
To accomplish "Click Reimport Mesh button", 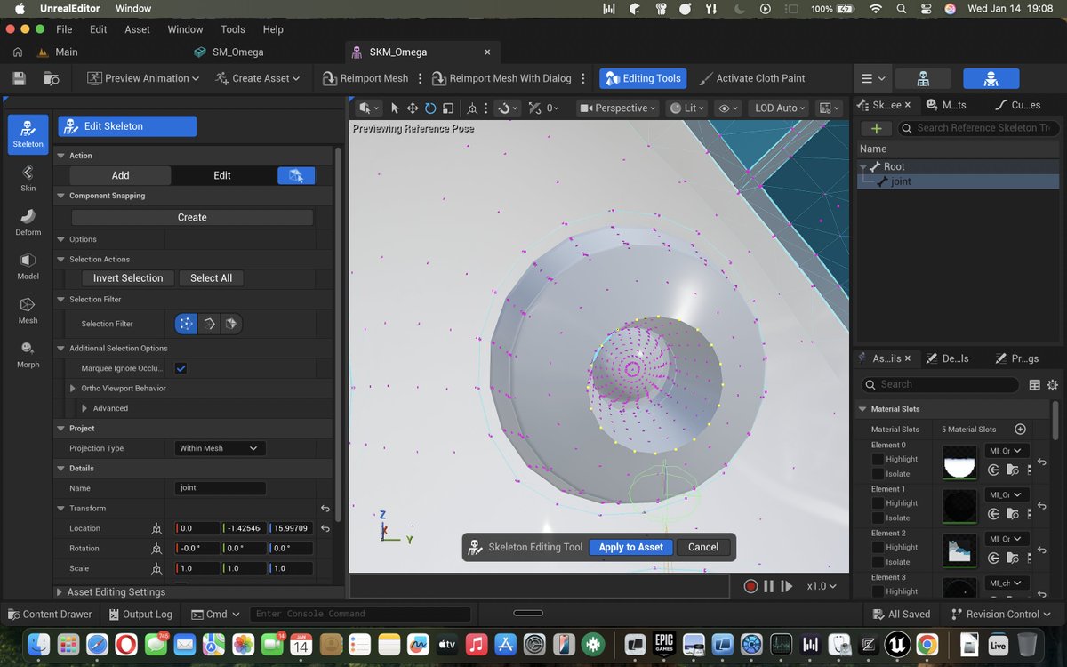I will click(x=365, y=78).
